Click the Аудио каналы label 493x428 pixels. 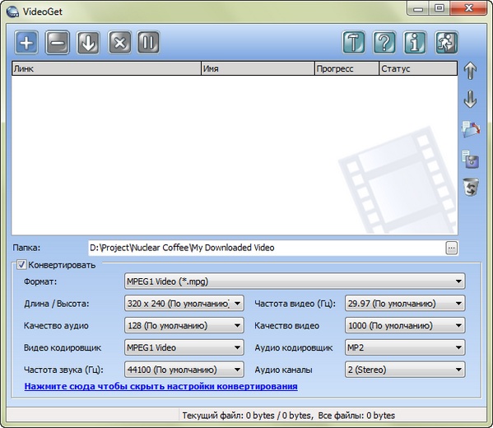pos(283,370)
